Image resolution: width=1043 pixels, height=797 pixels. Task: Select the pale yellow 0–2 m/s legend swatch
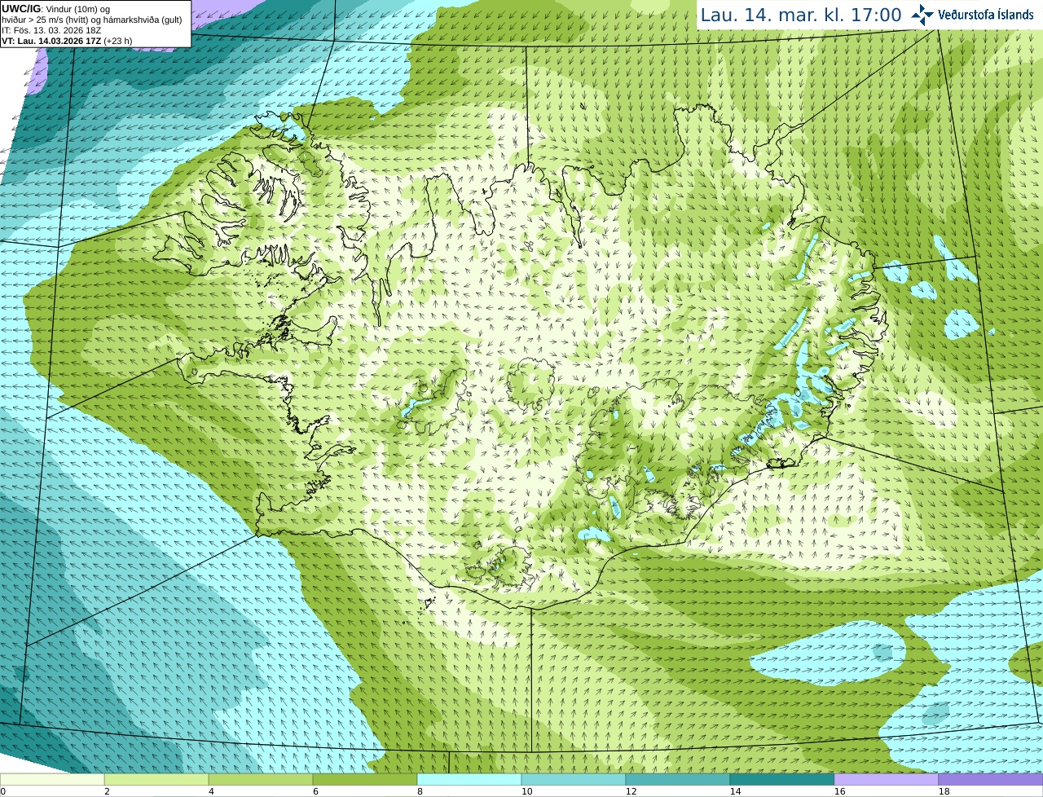tap(52, 780)
